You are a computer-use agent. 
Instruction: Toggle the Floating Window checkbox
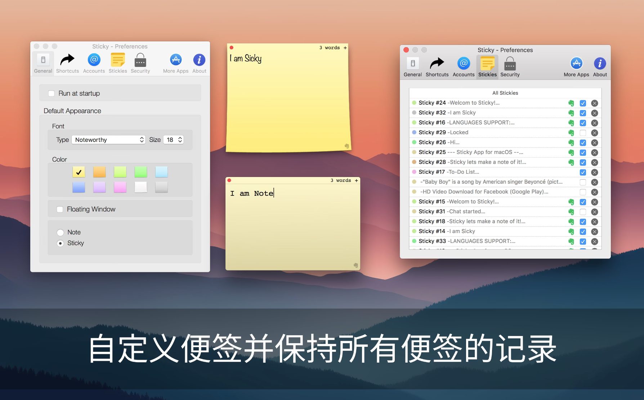click(60, 209)
